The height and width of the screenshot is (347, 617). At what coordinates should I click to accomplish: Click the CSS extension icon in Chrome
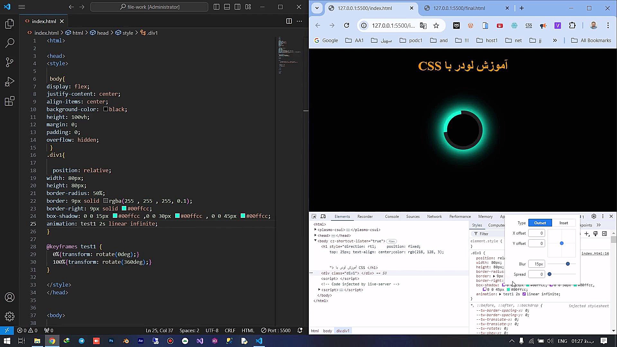pos(529,25)
